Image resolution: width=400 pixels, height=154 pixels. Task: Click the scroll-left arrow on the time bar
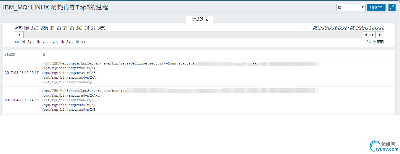click(x=19, y=35)
